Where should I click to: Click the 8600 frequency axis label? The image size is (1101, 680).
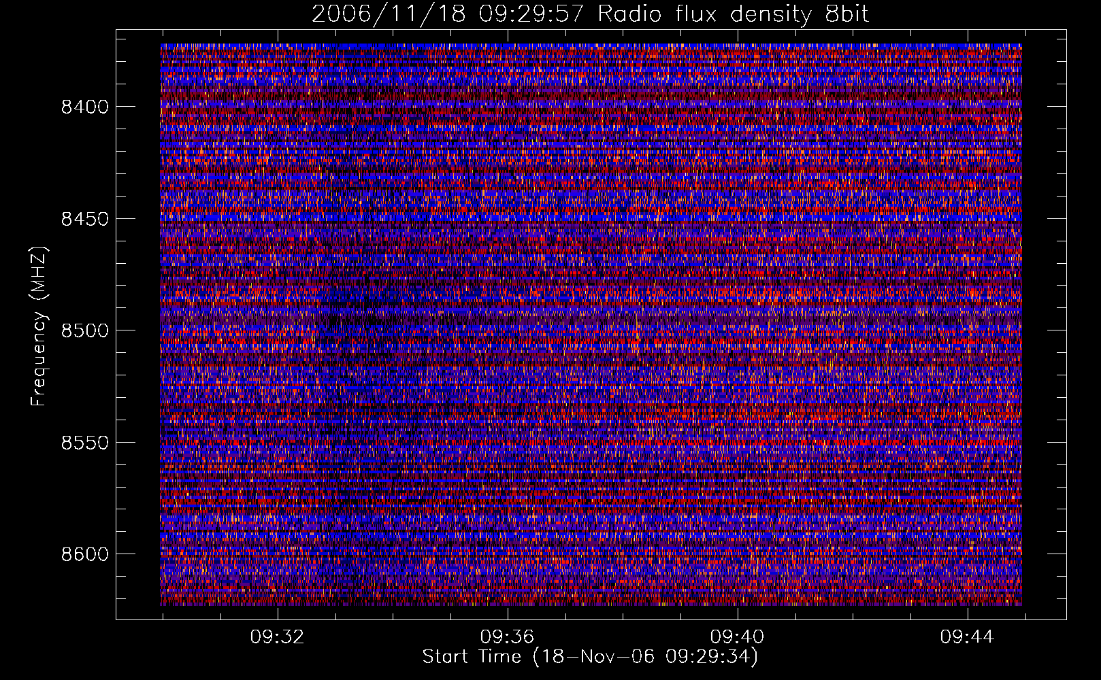point(85,554)
